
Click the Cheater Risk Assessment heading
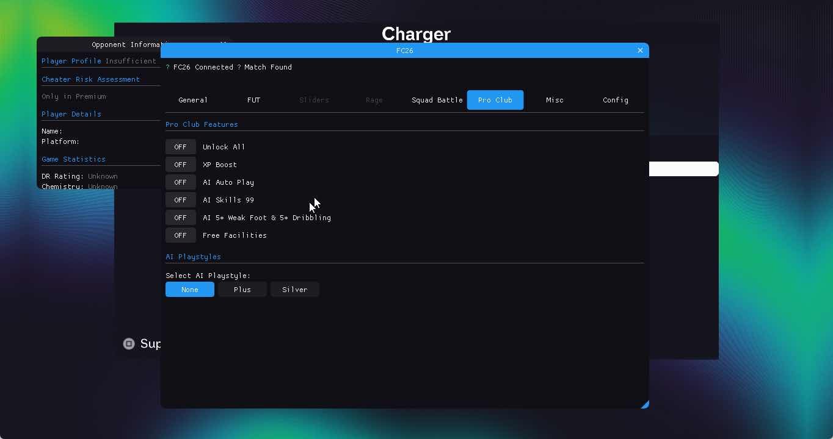coord(90,79)
